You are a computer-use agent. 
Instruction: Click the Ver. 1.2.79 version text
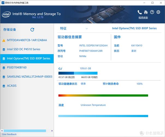pyautogui.click(x=38, y=17)
